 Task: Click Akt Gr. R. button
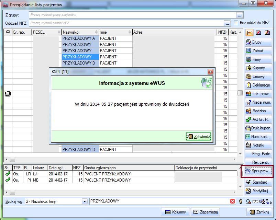pos(258,119)
